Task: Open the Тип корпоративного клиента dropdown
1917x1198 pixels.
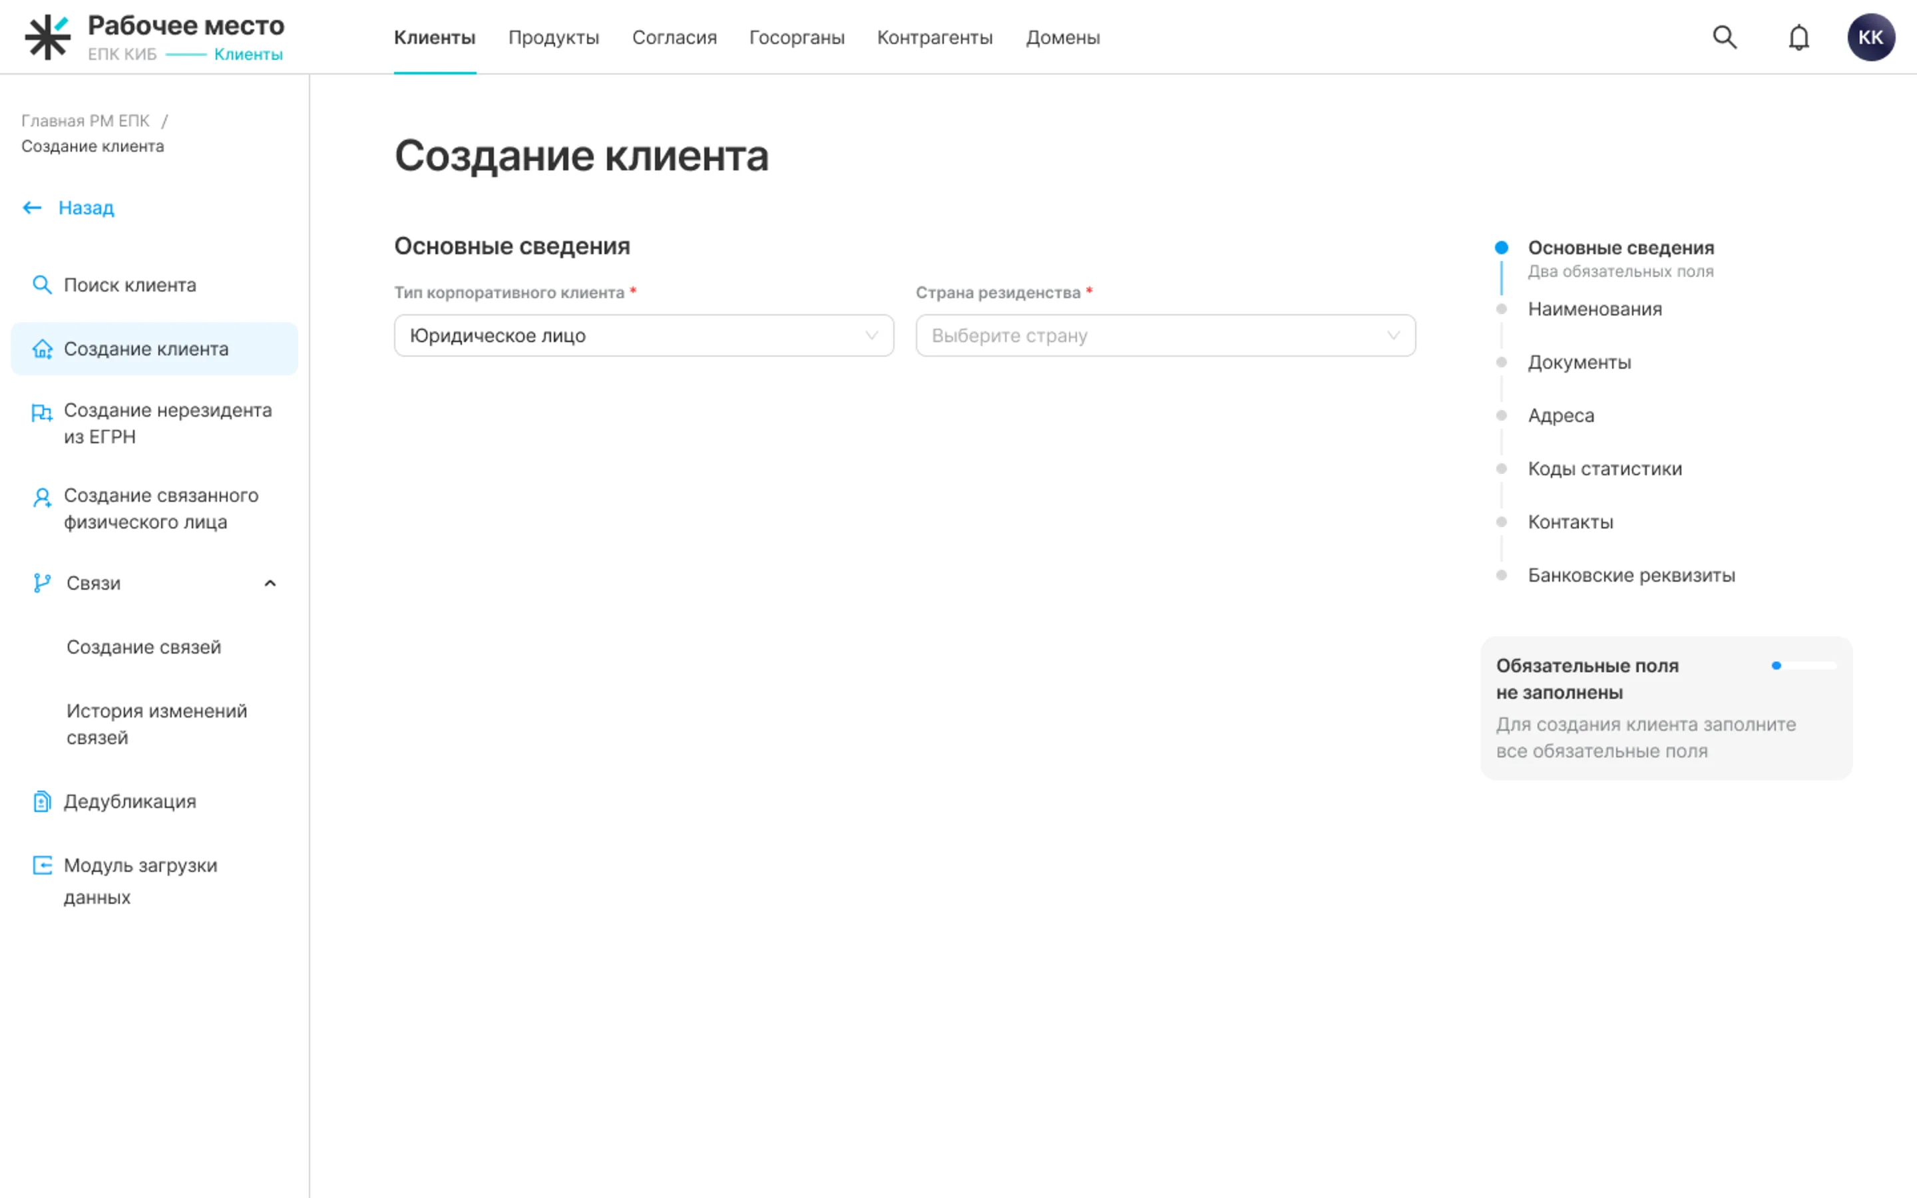Action: pos(644,335)
